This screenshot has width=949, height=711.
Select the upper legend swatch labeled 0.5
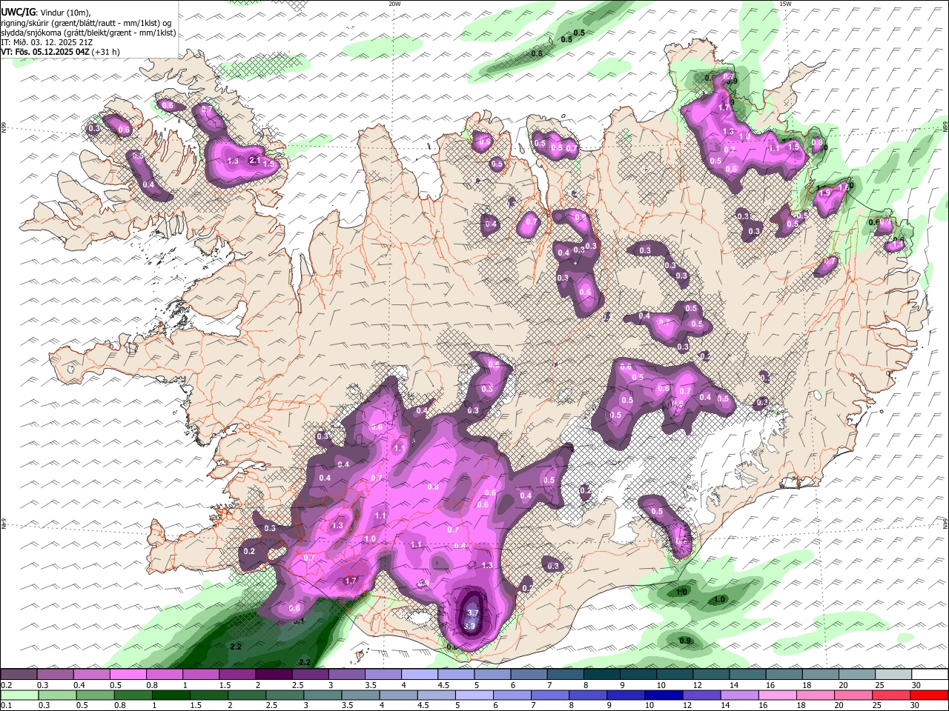[128, 675]
